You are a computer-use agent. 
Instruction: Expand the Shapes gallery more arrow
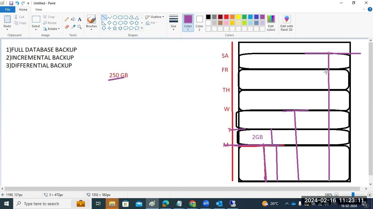(x=142, y=28)
